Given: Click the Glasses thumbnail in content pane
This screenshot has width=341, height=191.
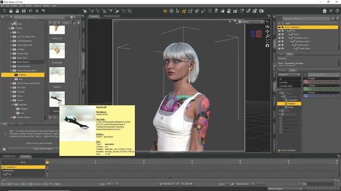Looking at the screenshot, I should 57,75.
